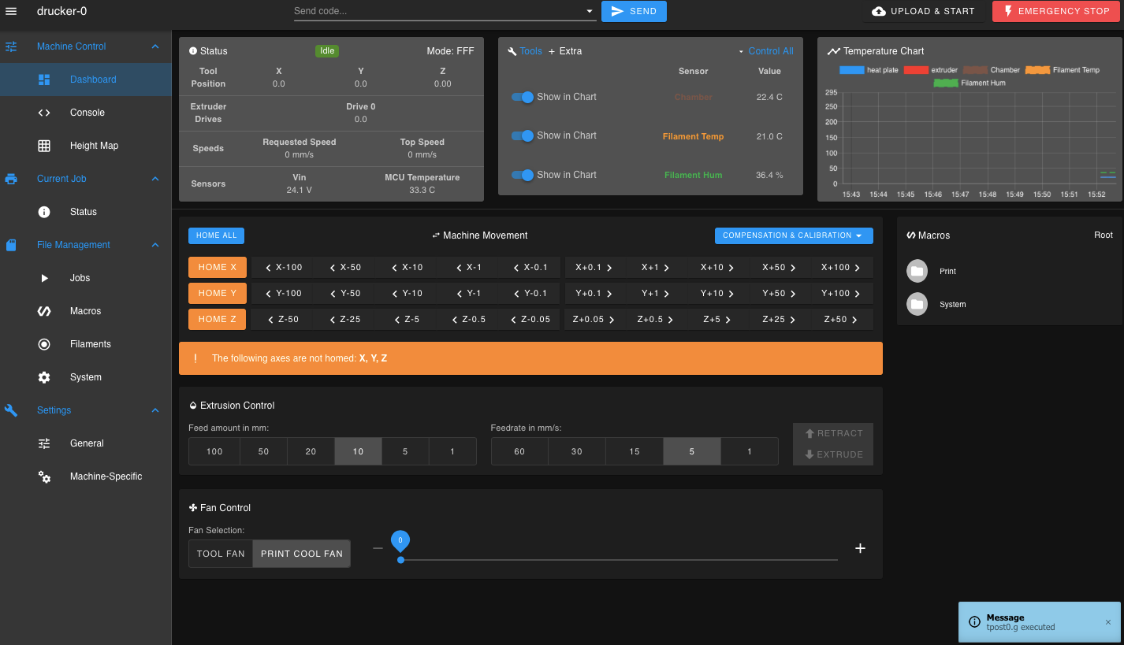Click the Emergency Stop button

tap(1056, 11)
